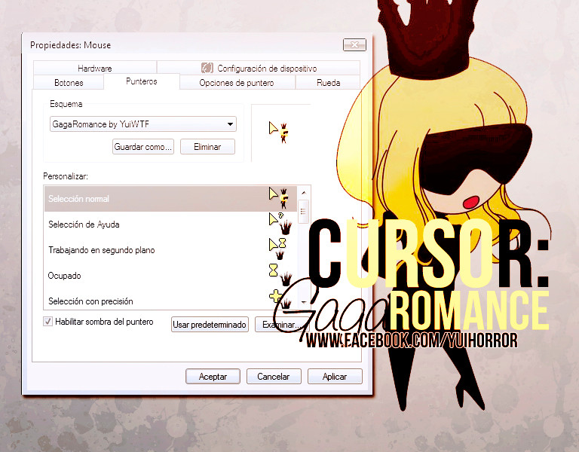Click the Cancelar button
The image size is (579, 452).
(x=274, y=377)
